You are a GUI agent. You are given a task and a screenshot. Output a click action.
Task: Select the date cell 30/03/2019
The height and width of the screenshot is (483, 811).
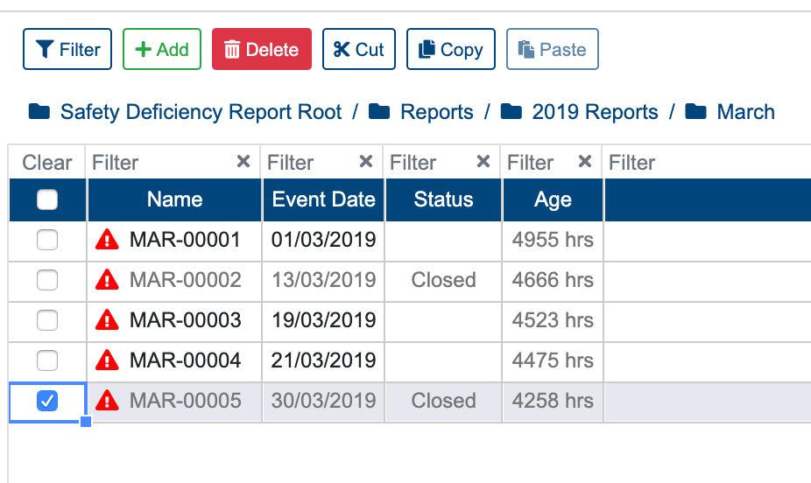[x=324, y=401]
